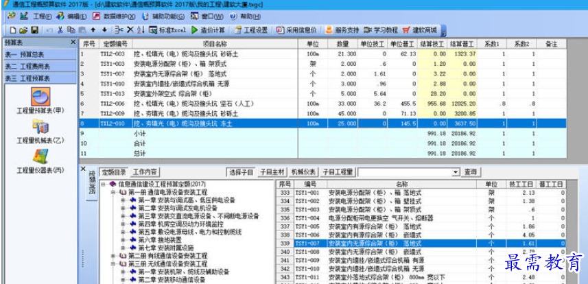Expand 第五章 敷设电源母线 node
588x284 pixels.
click(123, 233)
